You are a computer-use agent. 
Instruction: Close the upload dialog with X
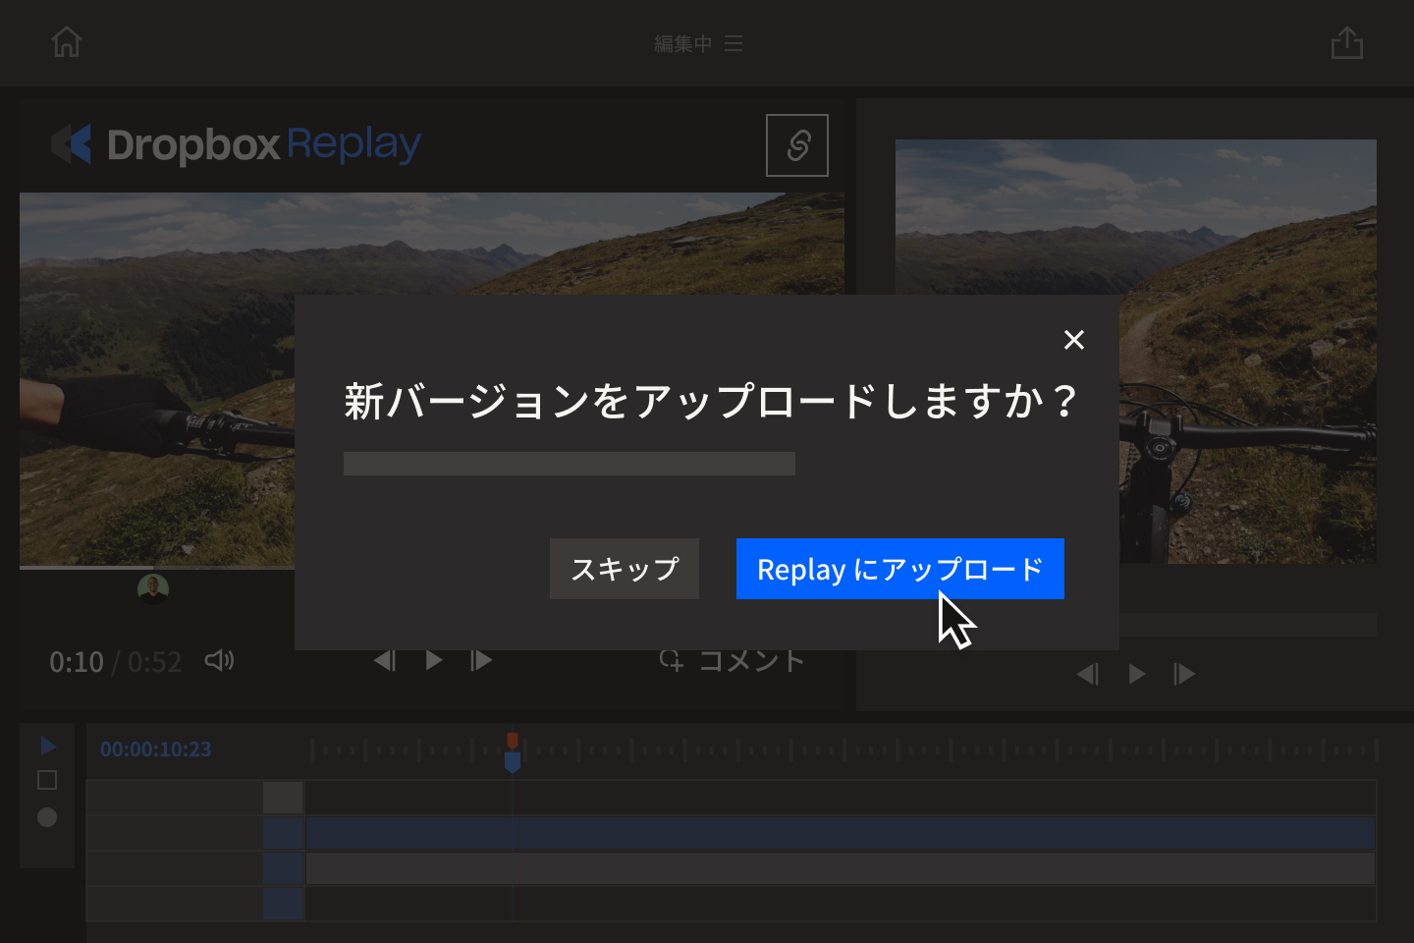point(1074,340)
